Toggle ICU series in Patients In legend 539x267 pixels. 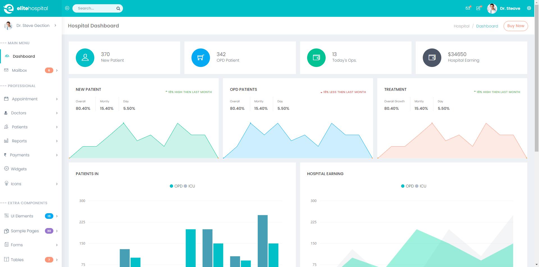(x=189, y=186)
